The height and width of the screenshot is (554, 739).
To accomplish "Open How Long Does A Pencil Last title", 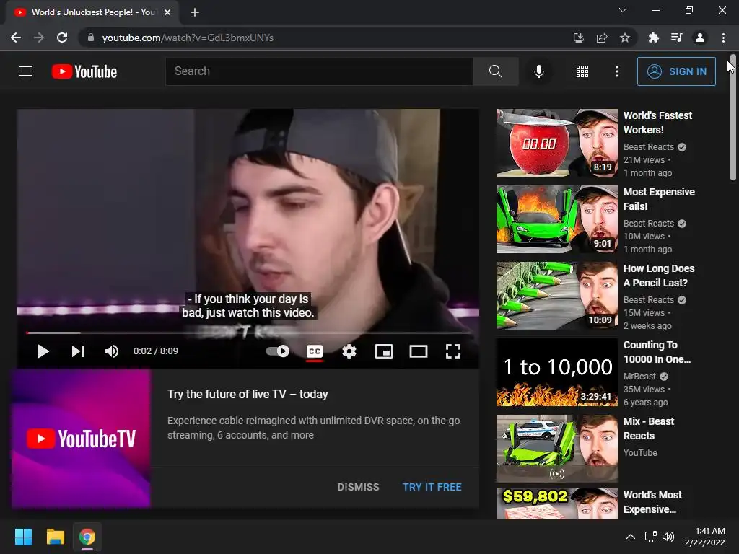I will 659,276.
